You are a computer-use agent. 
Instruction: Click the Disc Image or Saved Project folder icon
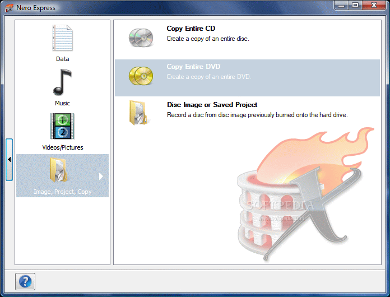(138, 113)
